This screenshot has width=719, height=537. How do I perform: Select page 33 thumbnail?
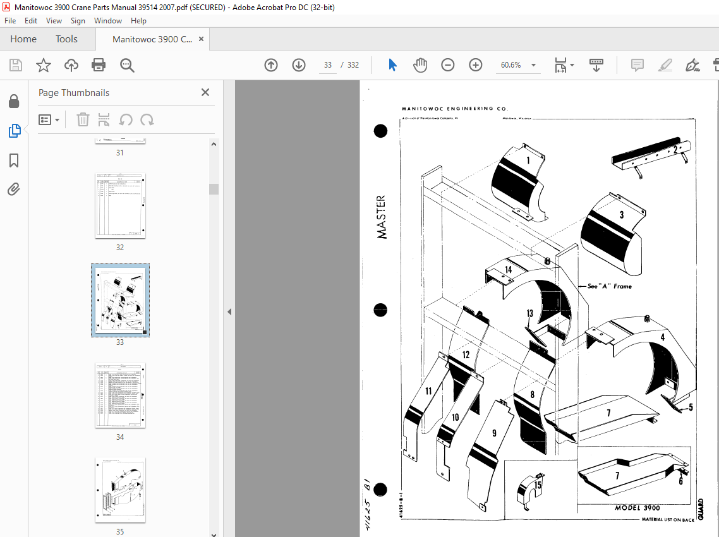[x=120, y=300]
